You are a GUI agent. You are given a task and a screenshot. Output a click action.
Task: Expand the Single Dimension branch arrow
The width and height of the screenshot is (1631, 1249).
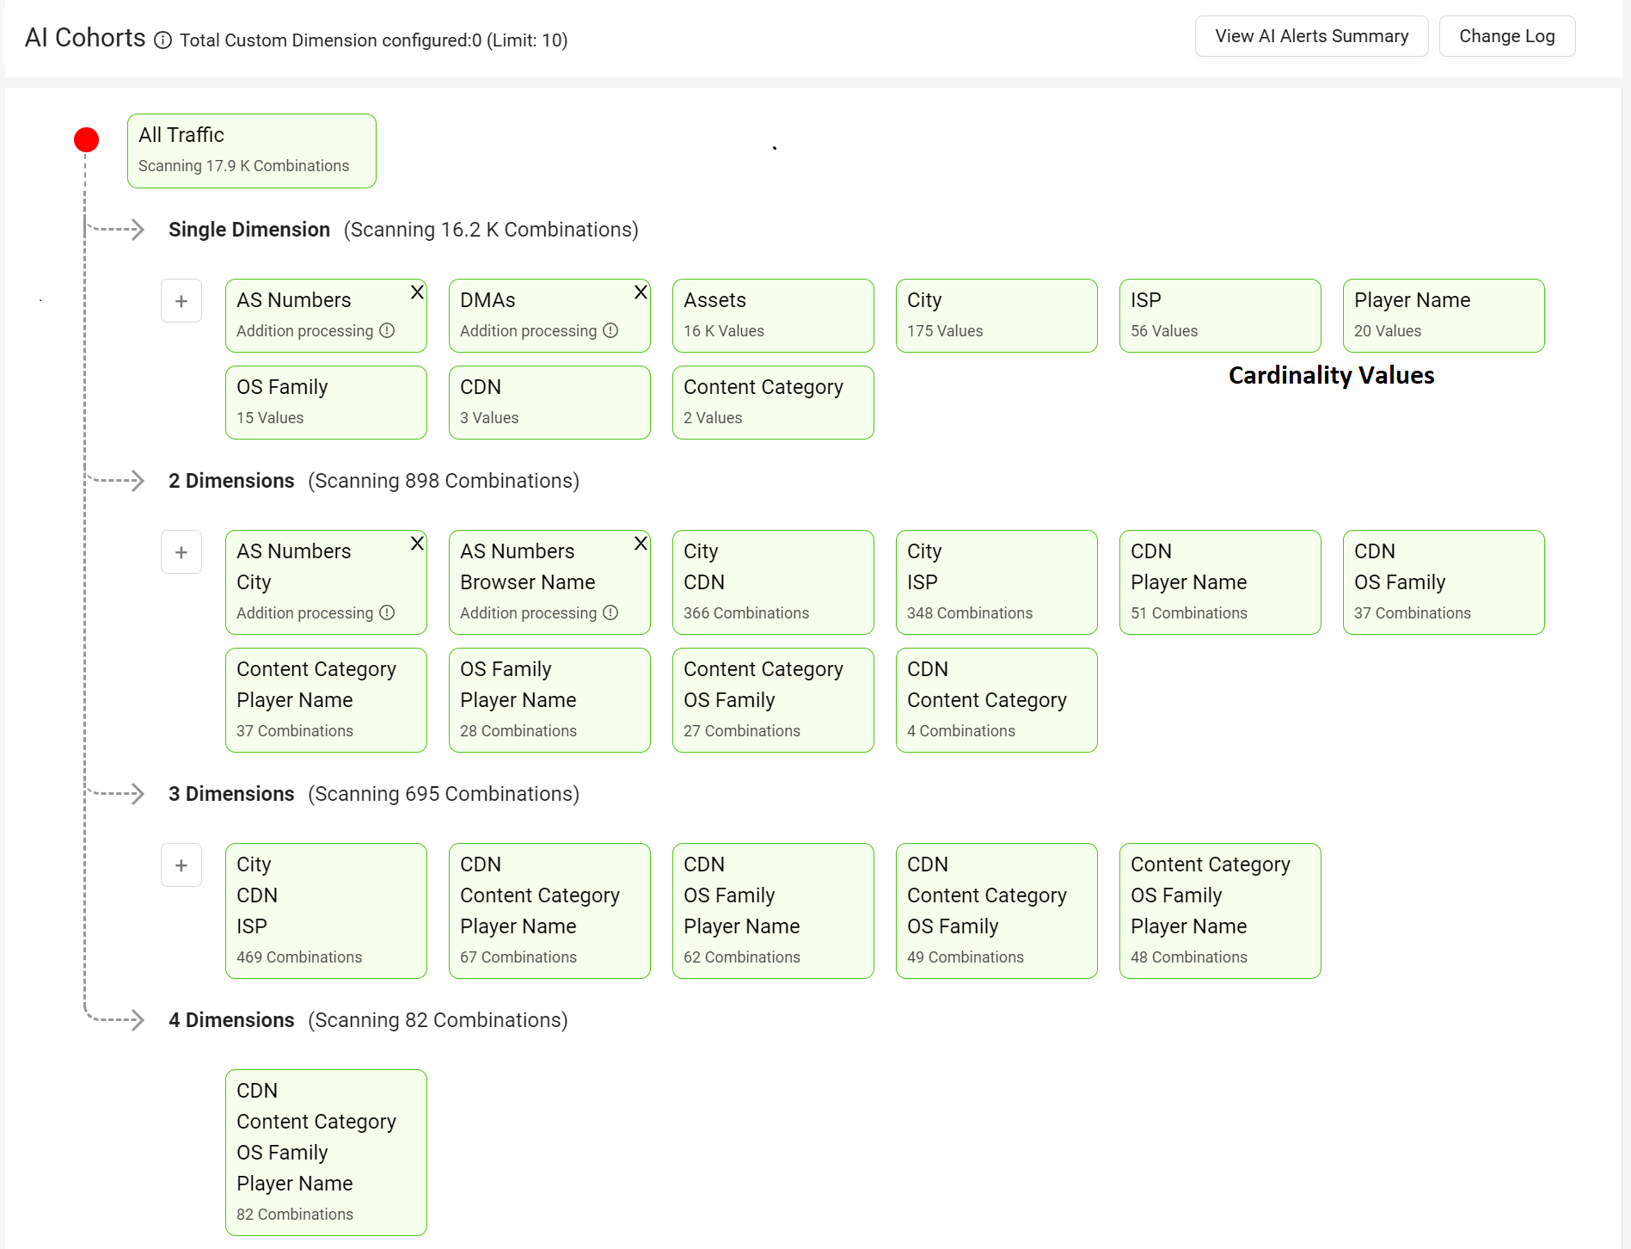135,230
